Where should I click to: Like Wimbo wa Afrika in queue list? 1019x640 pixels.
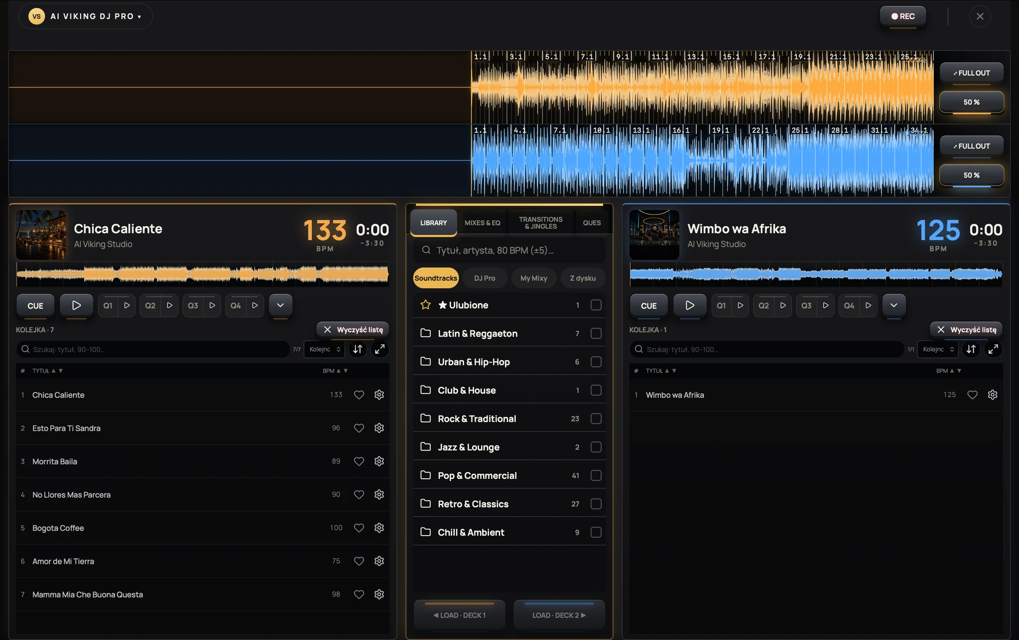[972, 395]
